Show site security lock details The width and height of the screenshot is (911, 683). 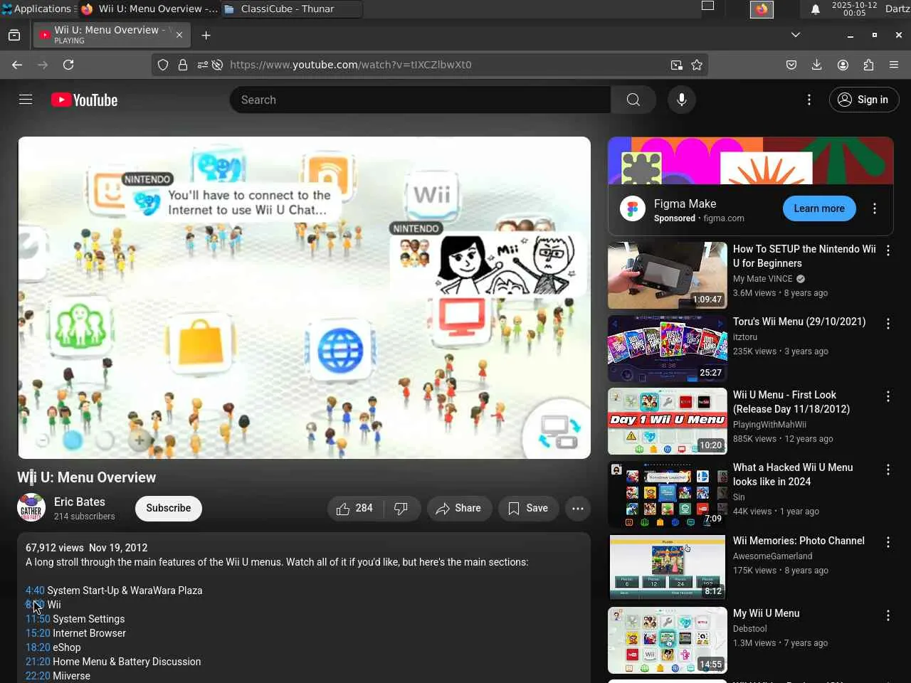(183, 65)
